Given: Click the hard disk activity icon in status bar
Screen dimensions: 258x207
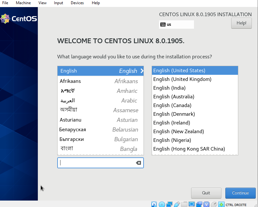Looking at the screenshot, I should click(x=154, y=204).
